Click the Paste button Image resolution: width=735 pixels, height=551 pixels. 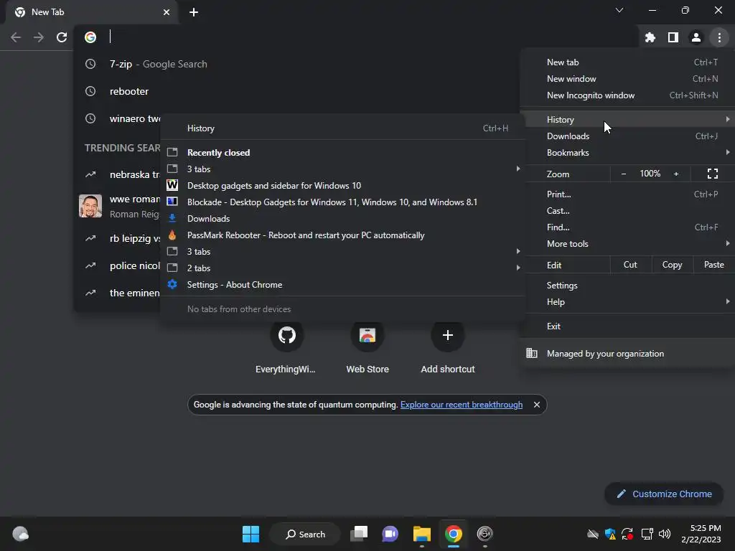coord(714,265)
